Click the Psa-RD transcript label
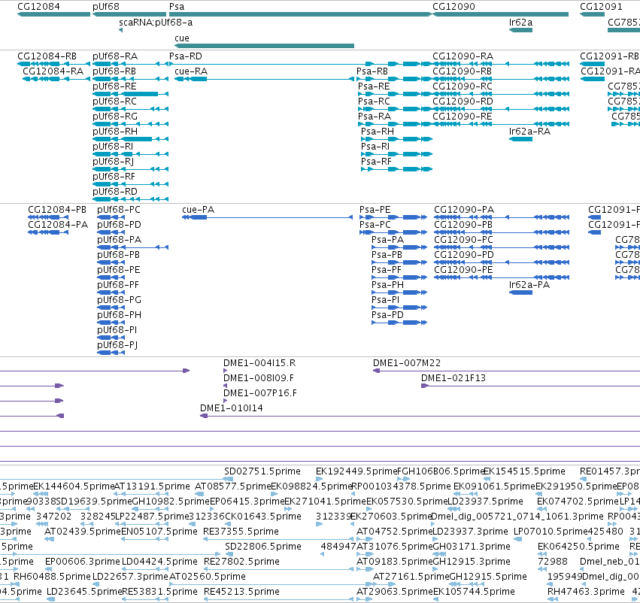 [186, 56]
